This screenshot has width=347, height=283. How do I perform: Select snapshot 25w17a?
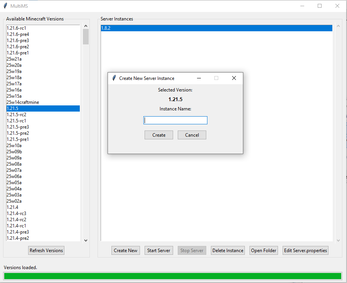pos(43,84)
